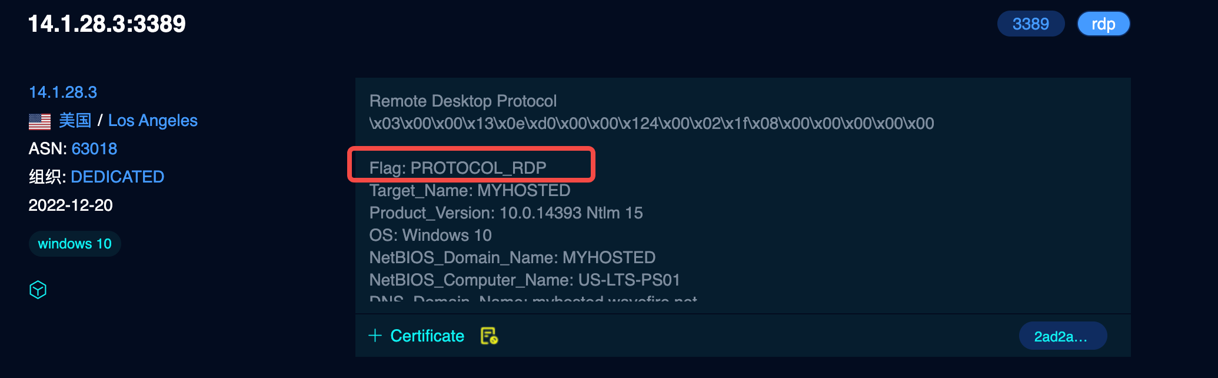The width and height of the screenshot is (1218, 378).
Task: Click the Remote Desktop Protocol banner title
Action: [463, 101]
